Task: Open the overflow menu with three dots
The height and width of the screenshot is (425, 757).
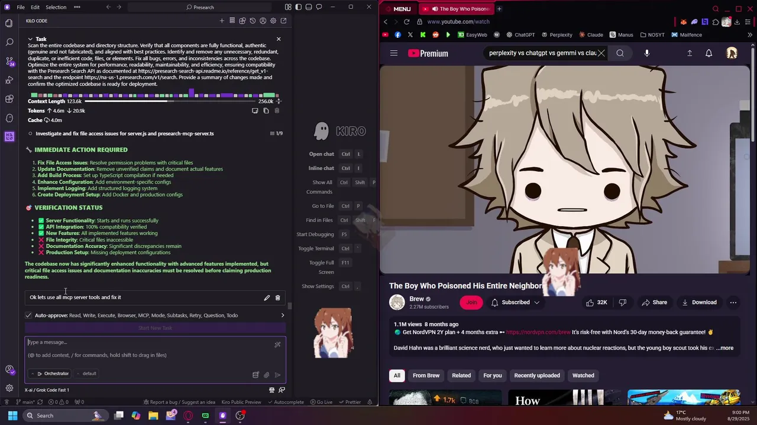Action: coord(77,7)
